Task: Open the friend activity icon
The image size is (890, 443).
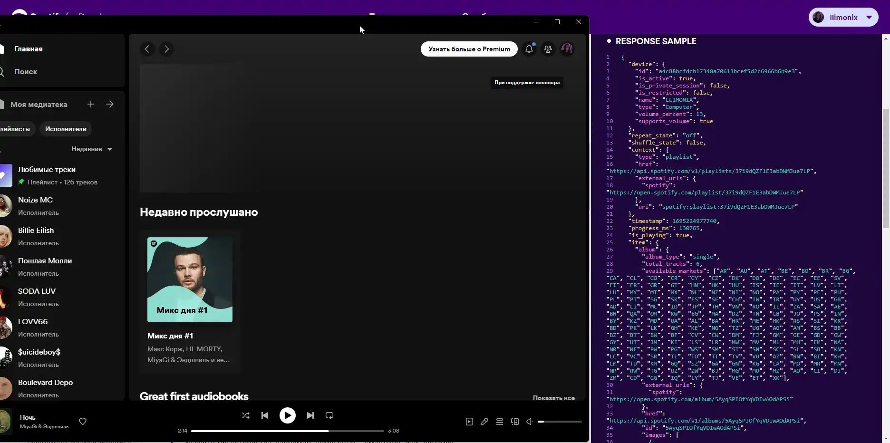Action: click(548, 49)
